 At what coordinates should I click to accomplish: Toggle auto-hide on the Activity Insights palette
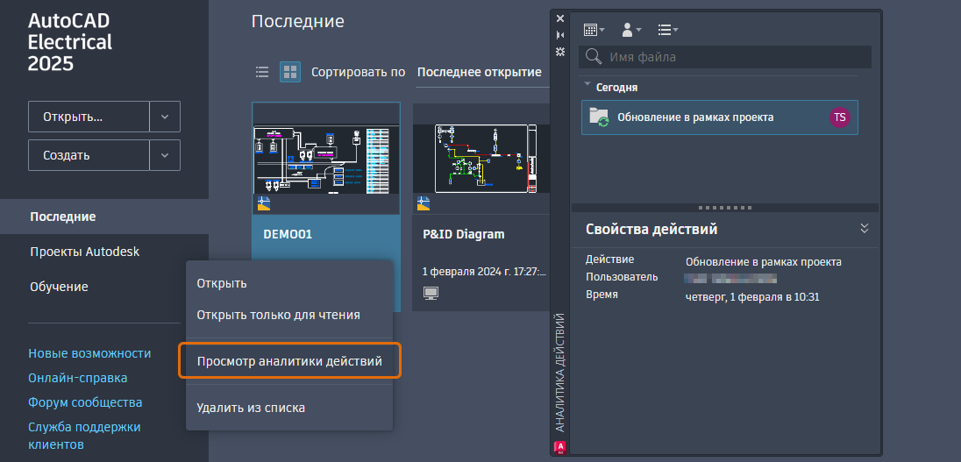point(559,35)
